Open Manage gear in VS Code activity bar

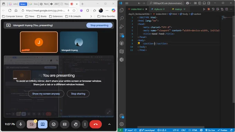122,124
